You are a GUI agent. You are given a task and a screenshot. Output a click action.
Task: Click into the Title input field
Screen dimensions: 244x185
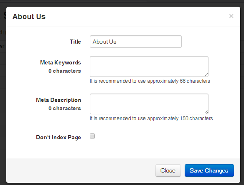point(135,42)
